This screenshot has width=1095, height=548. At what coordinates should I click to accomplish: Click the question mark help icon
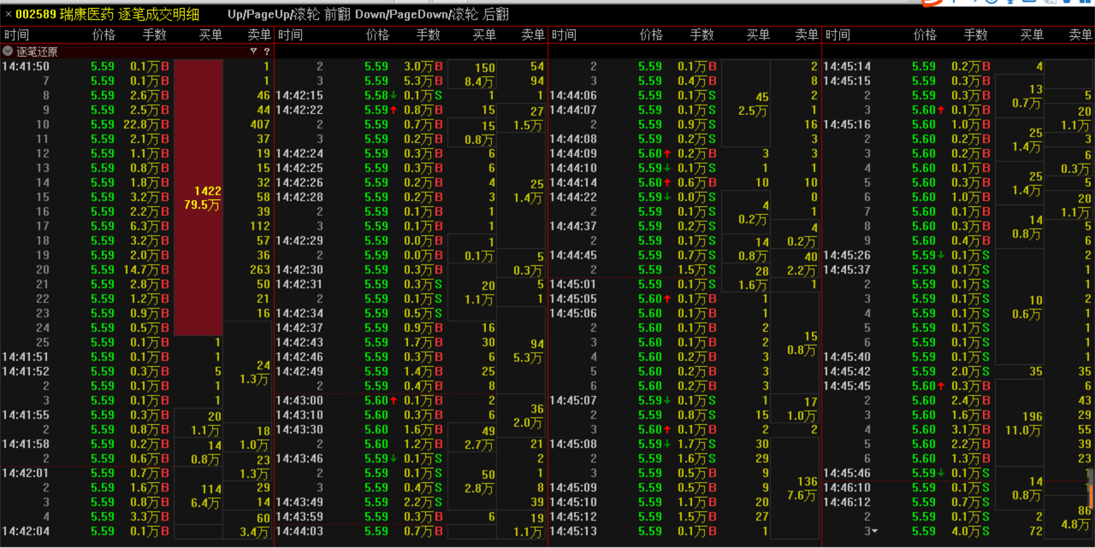[266, 51]
